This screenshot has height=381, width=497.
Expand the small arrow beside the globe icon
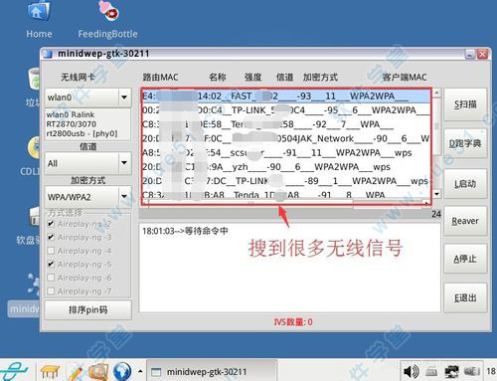click(x=140, y=371)
